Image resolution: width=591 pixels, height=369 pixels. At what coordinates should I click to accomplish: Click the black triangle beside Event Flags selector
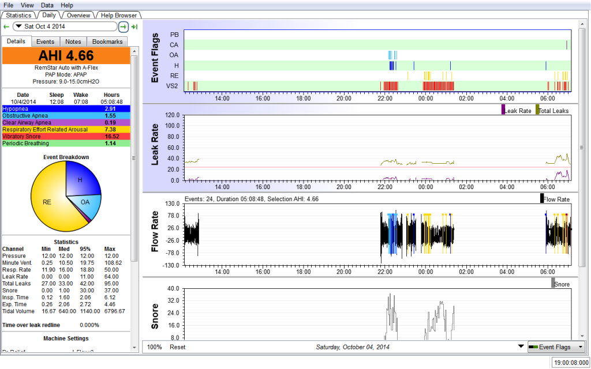pos(521,347)
